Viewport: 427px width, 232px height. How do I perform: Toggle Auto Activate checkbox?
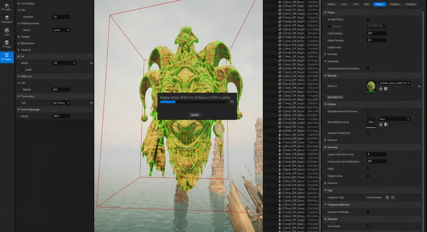pyautogui.click(x=368, y=226)
